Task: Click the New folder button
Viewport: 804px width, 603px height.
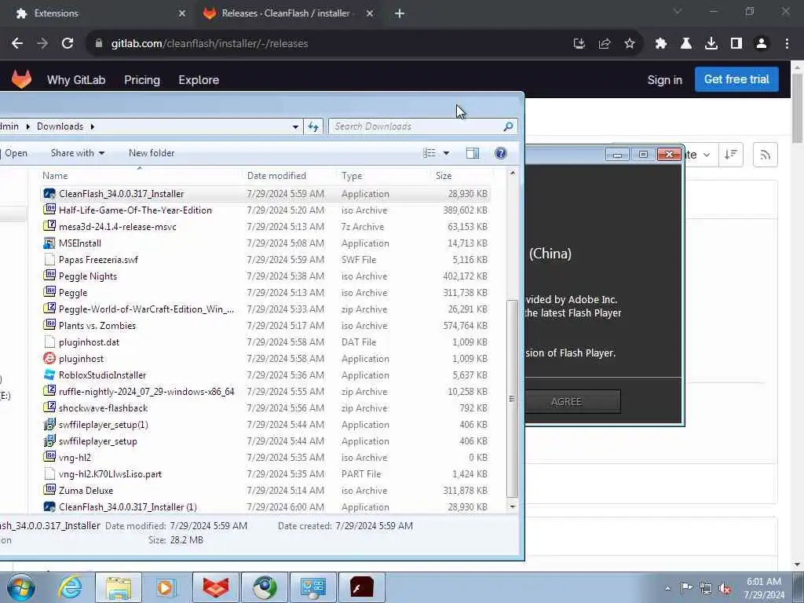Action: [x=152, y=153]
